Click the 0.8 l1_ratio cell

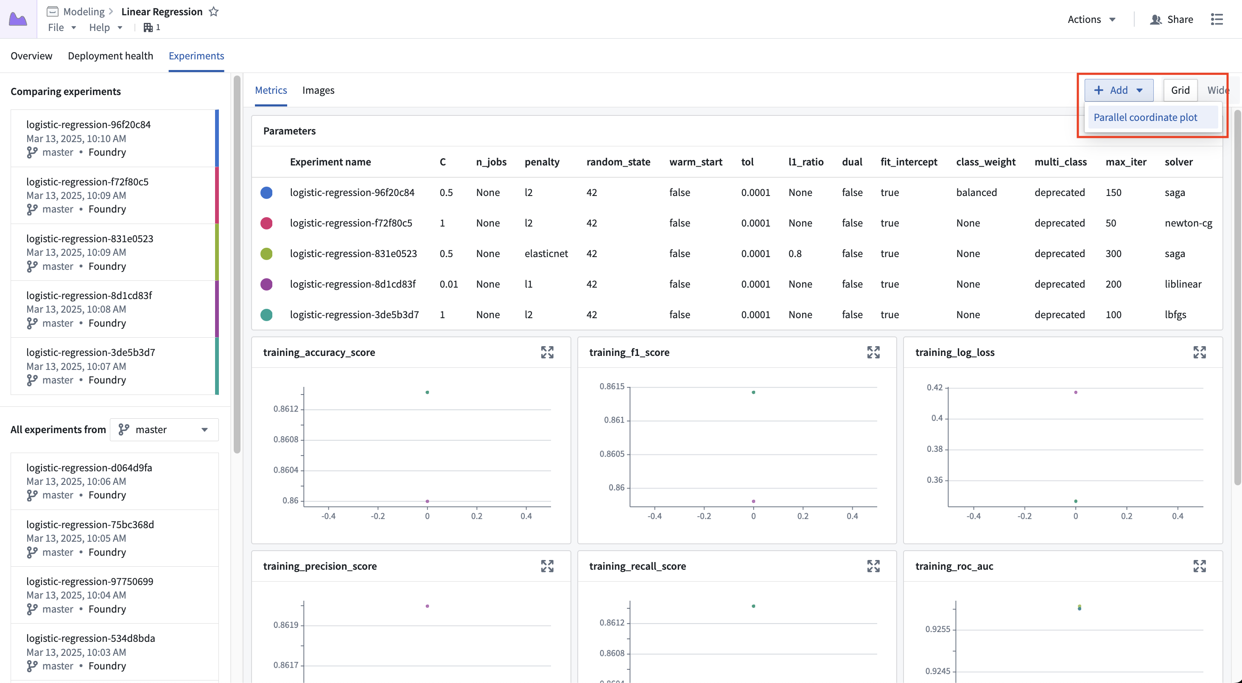795,254
